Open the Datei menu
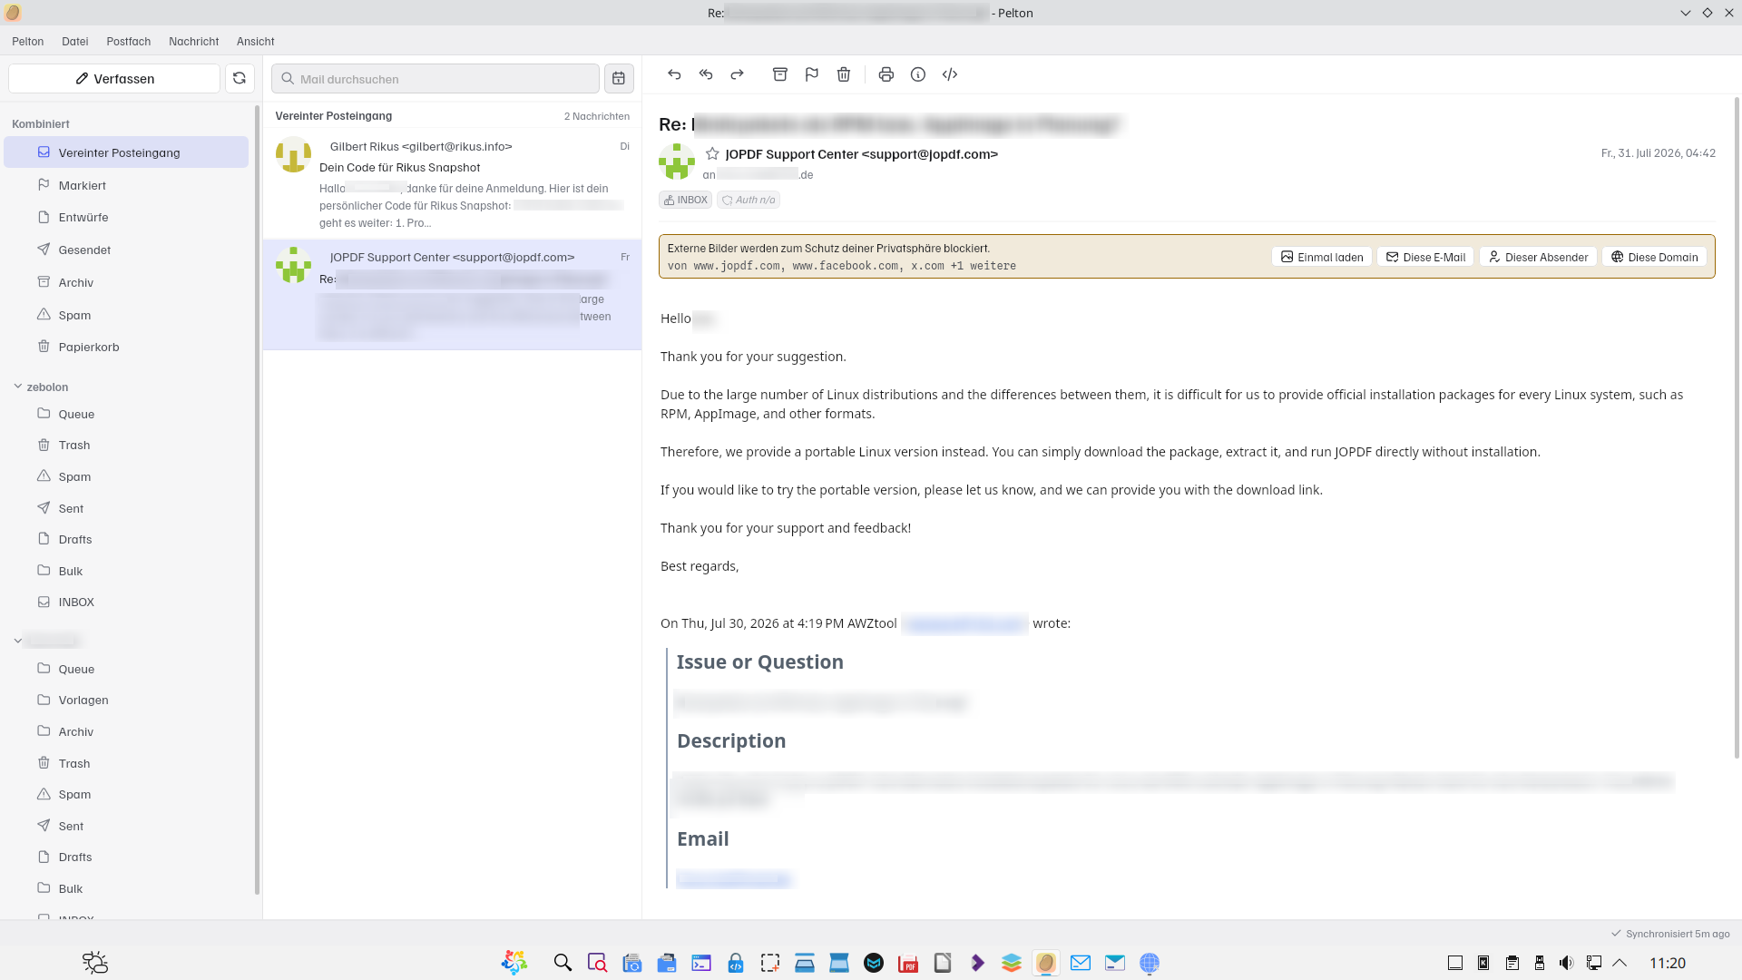 (75, 42)
